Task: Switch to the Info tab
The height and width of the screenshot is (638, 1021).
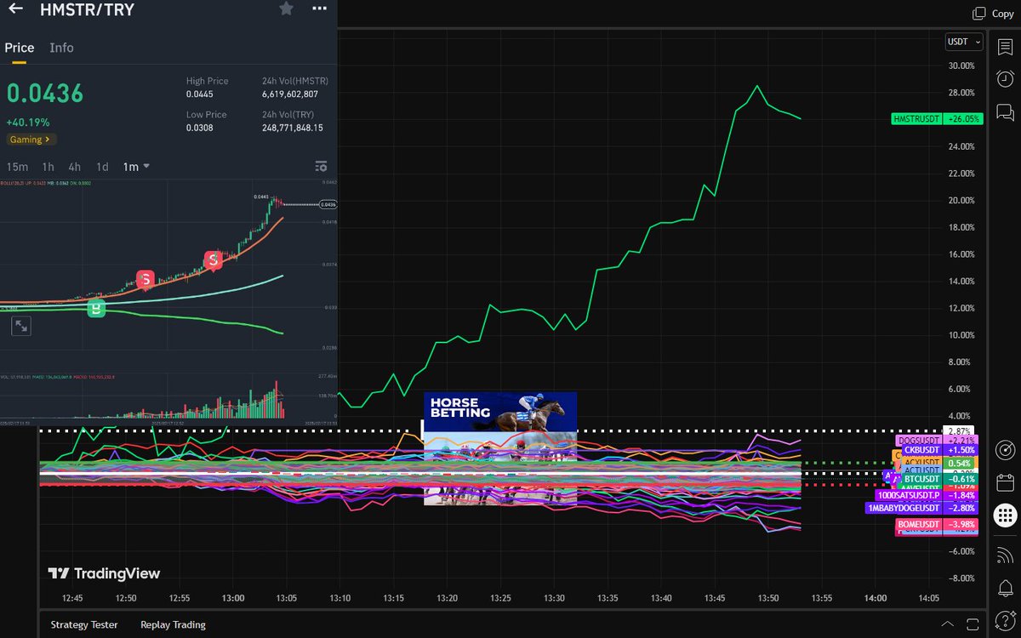Action: [61, 48]
